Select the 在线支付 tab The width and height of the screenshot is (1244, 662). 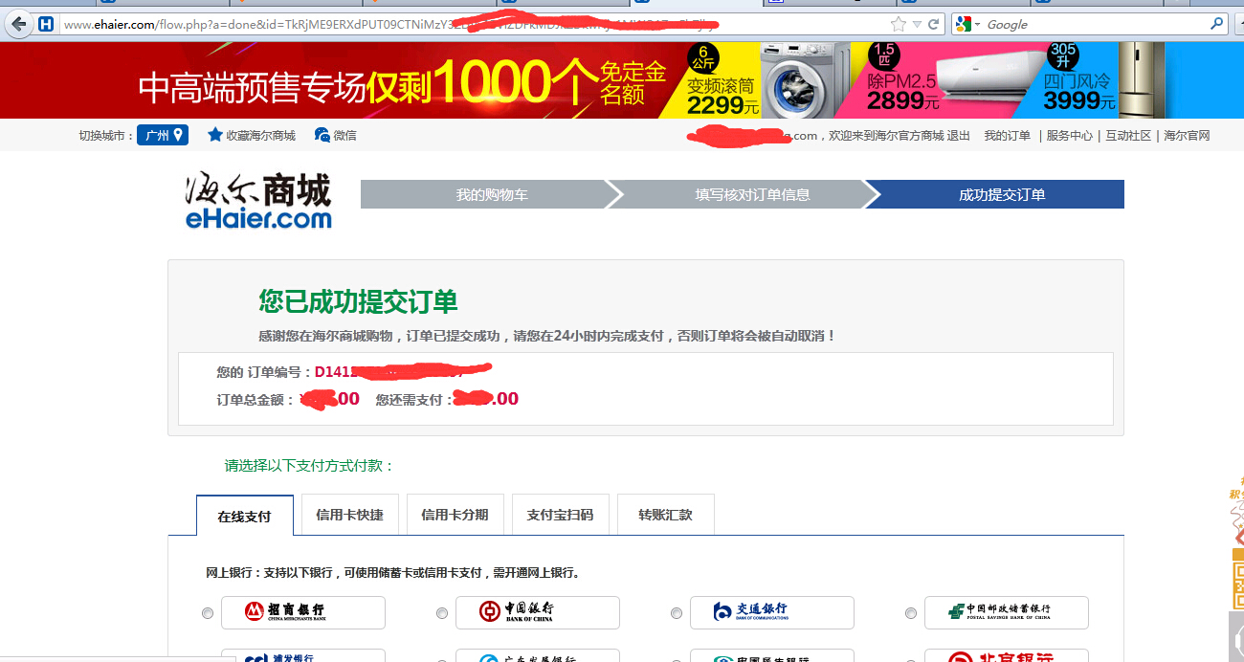tap(244, 516)
